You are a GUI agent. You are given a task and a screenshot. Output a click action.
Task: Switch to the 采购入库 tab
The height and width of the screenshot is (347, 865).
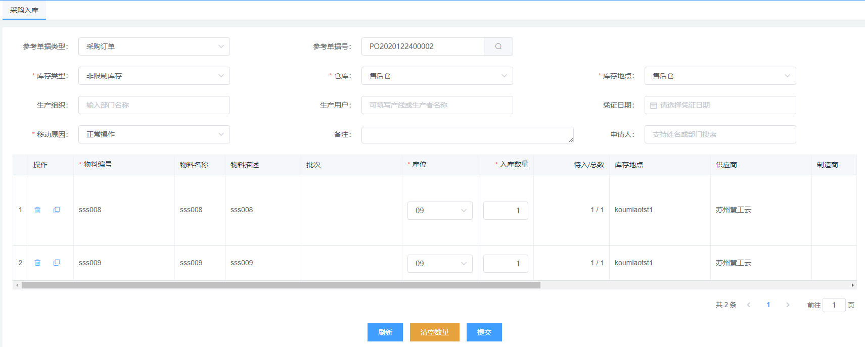[24, 10]
